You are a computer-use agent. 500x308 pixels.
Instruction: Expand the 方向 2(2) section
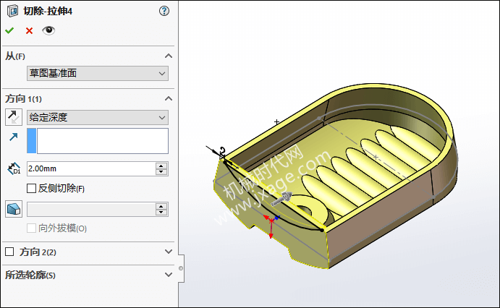coord(169,252)
